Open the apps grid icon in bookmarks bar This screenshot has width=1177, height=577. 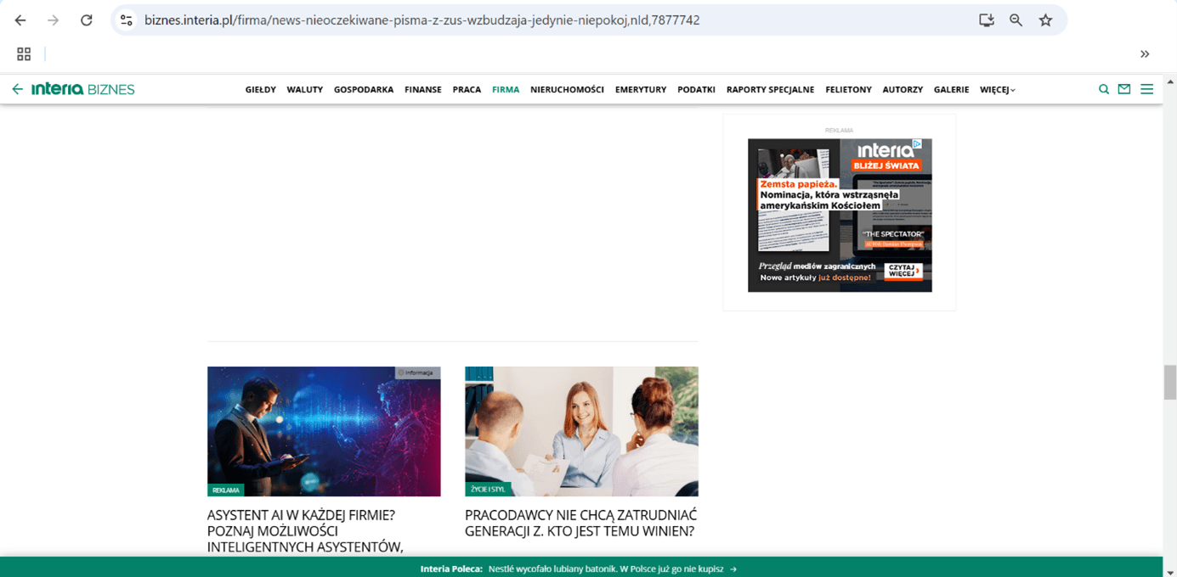coord(24,54)
